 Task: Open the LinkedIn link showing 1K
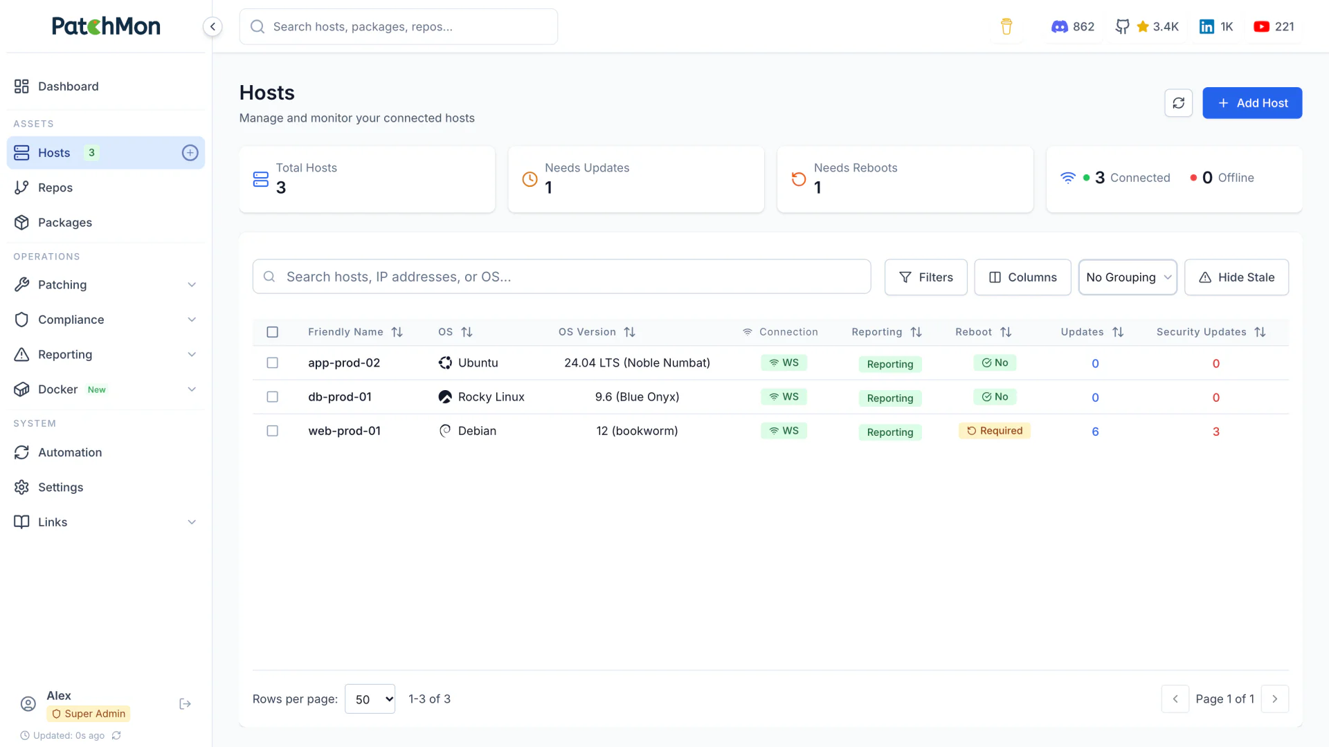pyautogui.click(x=1216, y=26)
